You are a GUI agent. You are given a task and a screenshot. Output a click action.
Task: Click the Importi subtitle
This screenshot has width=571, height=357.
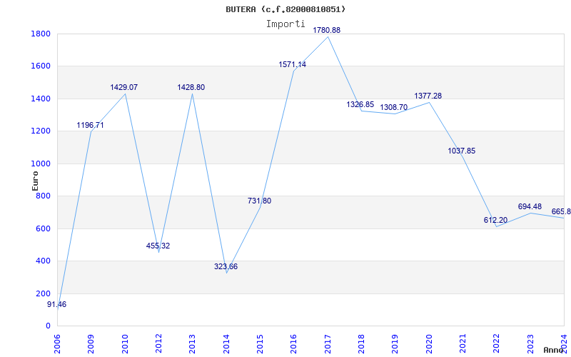click(x=285, y=24)
